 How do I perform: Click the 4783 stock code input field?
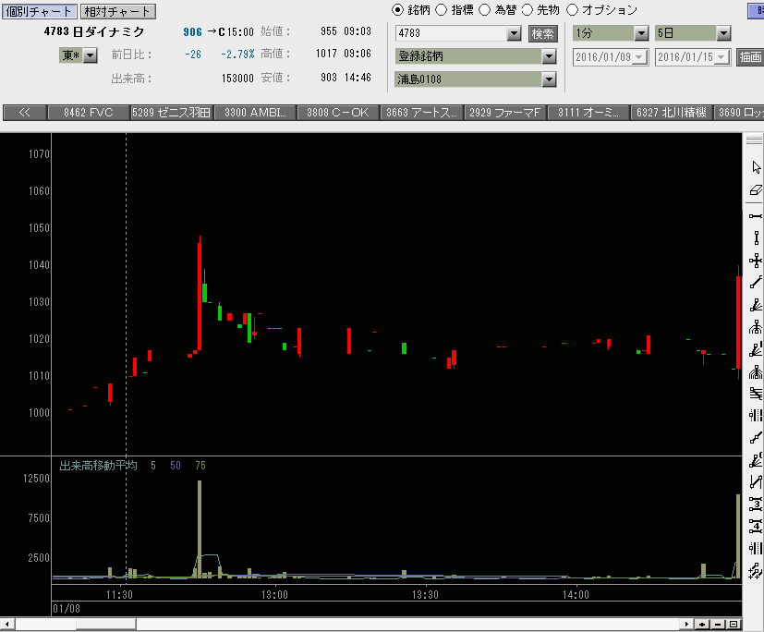(452, 33)
